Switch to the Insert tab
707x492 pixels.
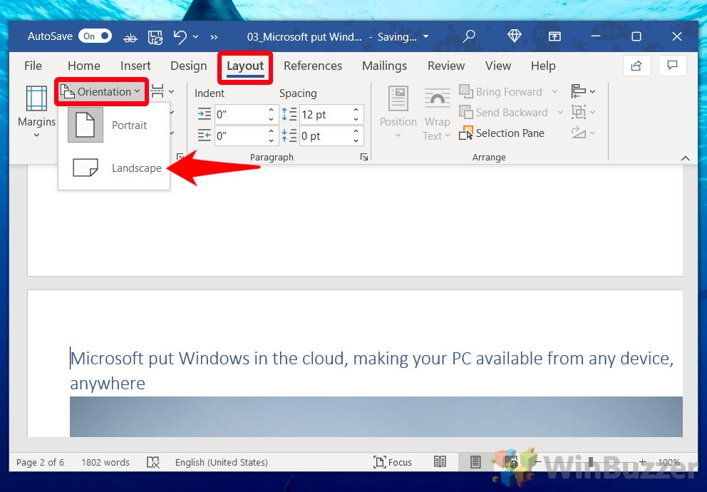point(135,66)
